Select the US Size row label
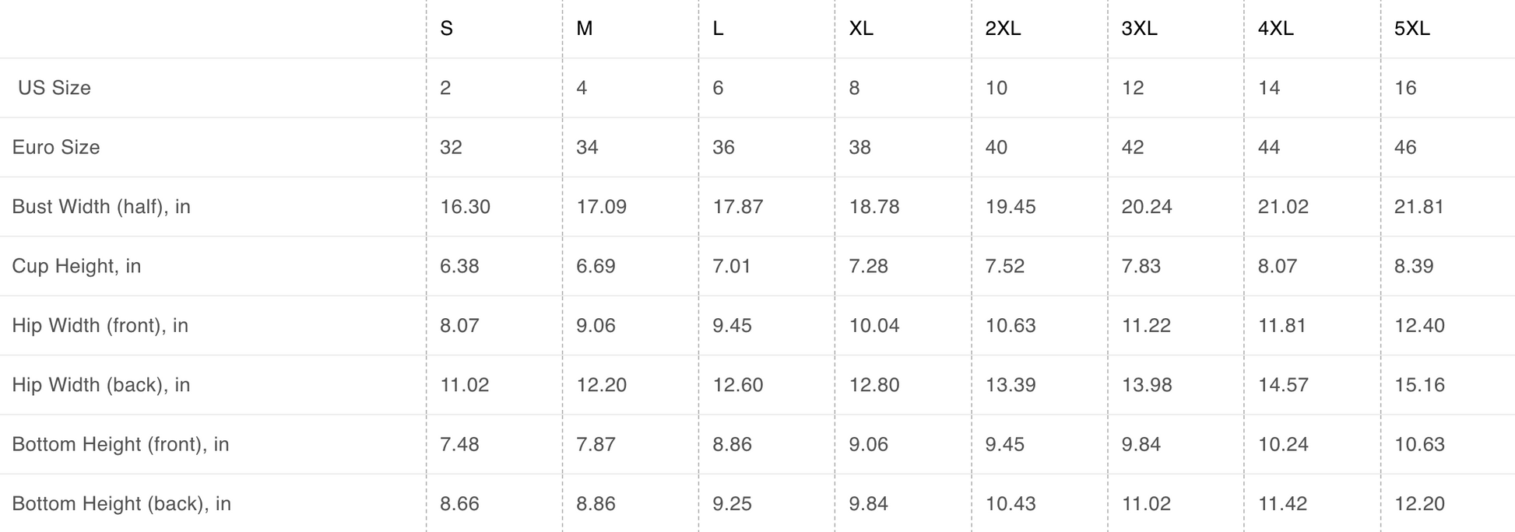Viewport: 1515px width, 532px height. pyautogui.click(x=54, y=88)
